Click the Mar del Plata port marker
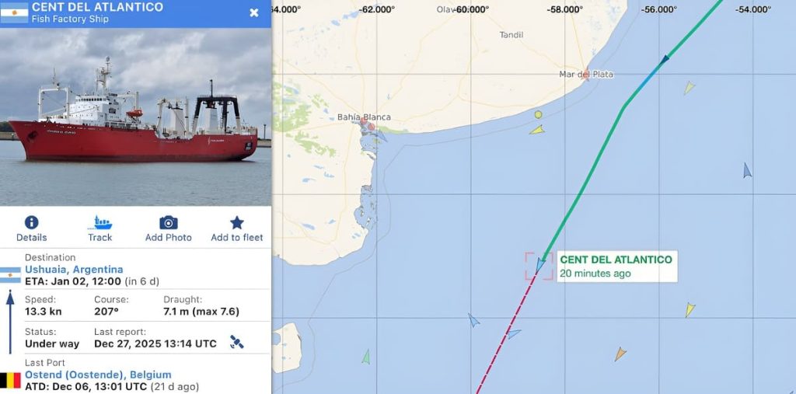 [x=587, y=73]
